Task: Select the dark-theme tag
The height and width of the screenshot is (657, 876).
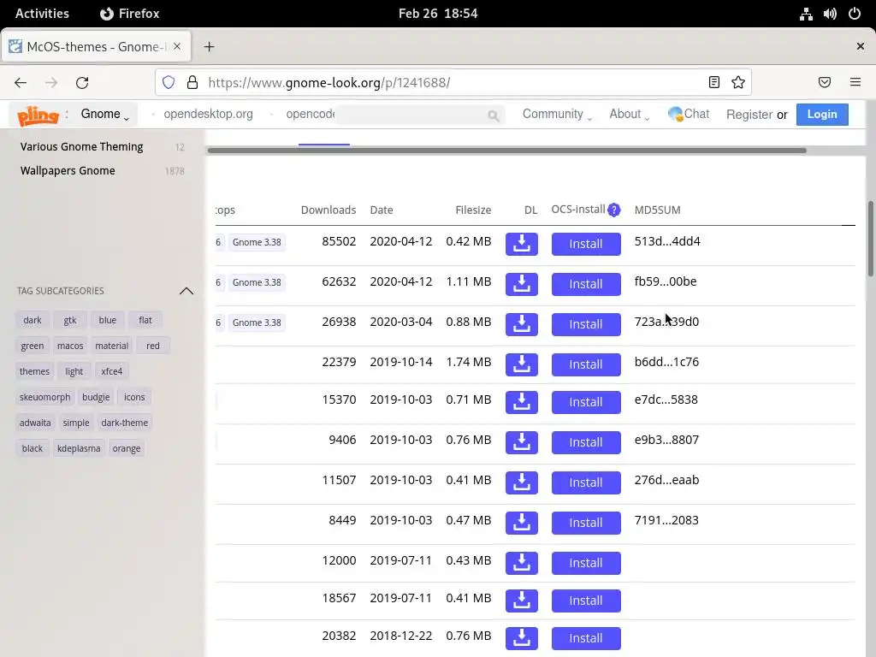Action: [x=125, y=423]
